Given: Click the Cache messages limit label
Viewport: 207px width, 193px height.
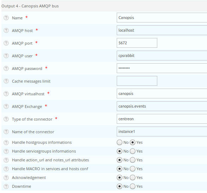Looking at the screenshot, I should tap(31, 81).
